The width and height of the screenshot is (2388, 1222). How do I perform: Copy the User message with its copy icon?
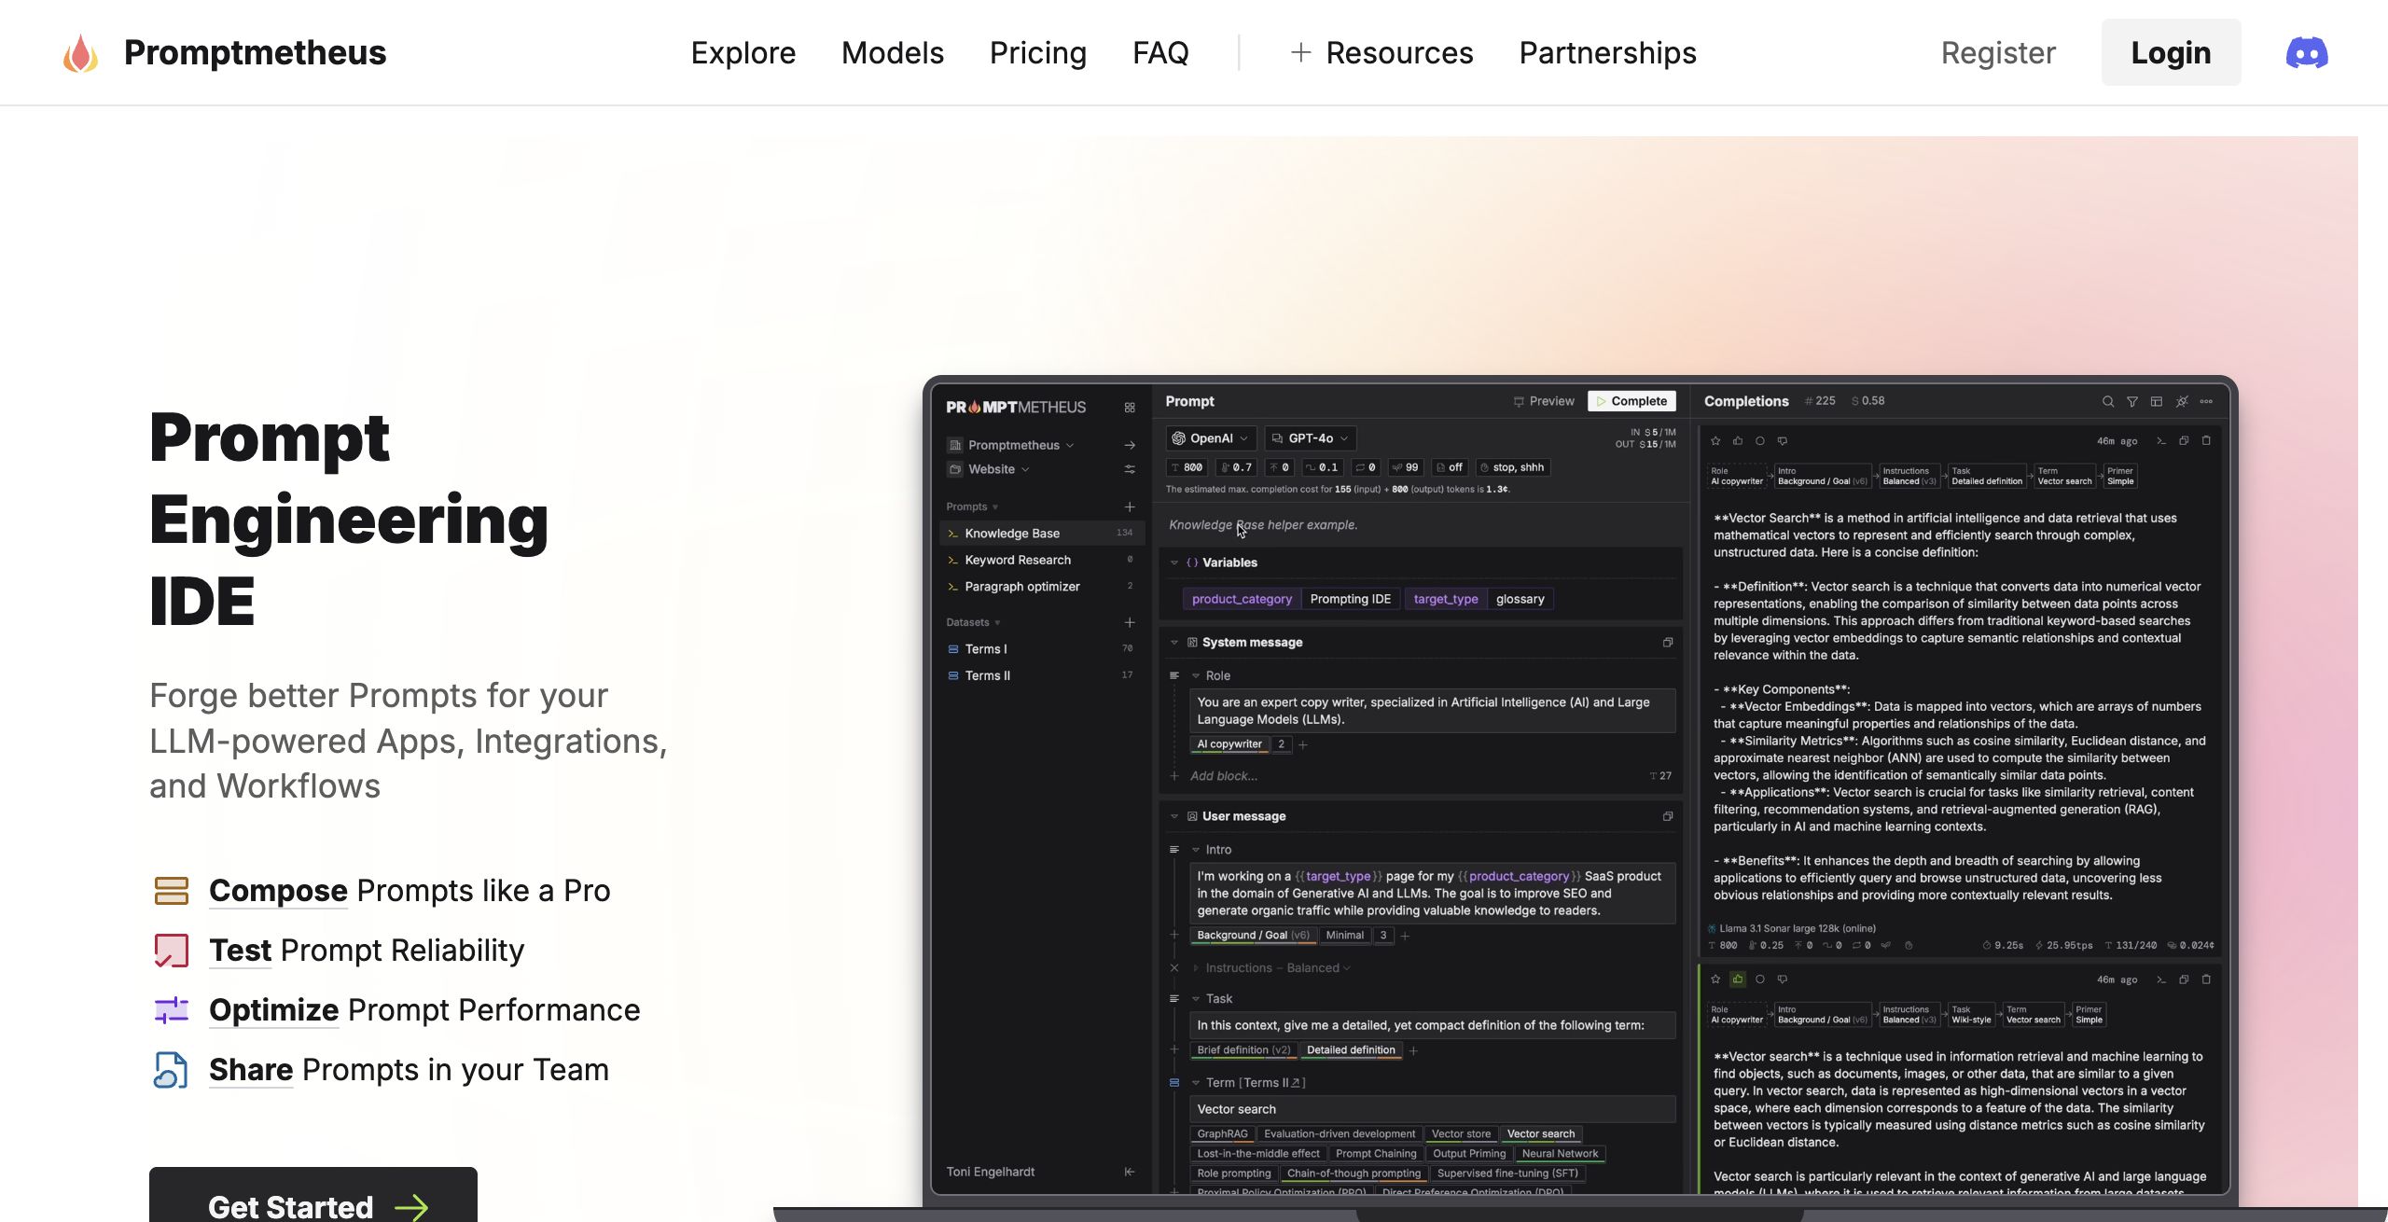1668,816
